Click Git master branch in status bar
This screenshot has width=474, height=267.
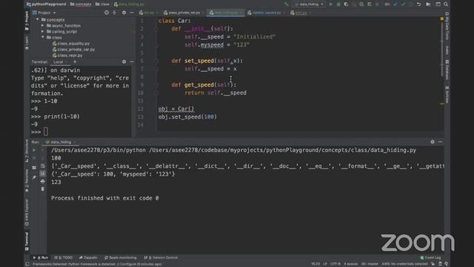tap(370, 264)
